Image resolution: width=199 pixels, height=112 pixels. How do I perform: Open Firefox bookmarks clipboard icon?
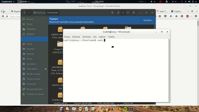coord(160,16)
